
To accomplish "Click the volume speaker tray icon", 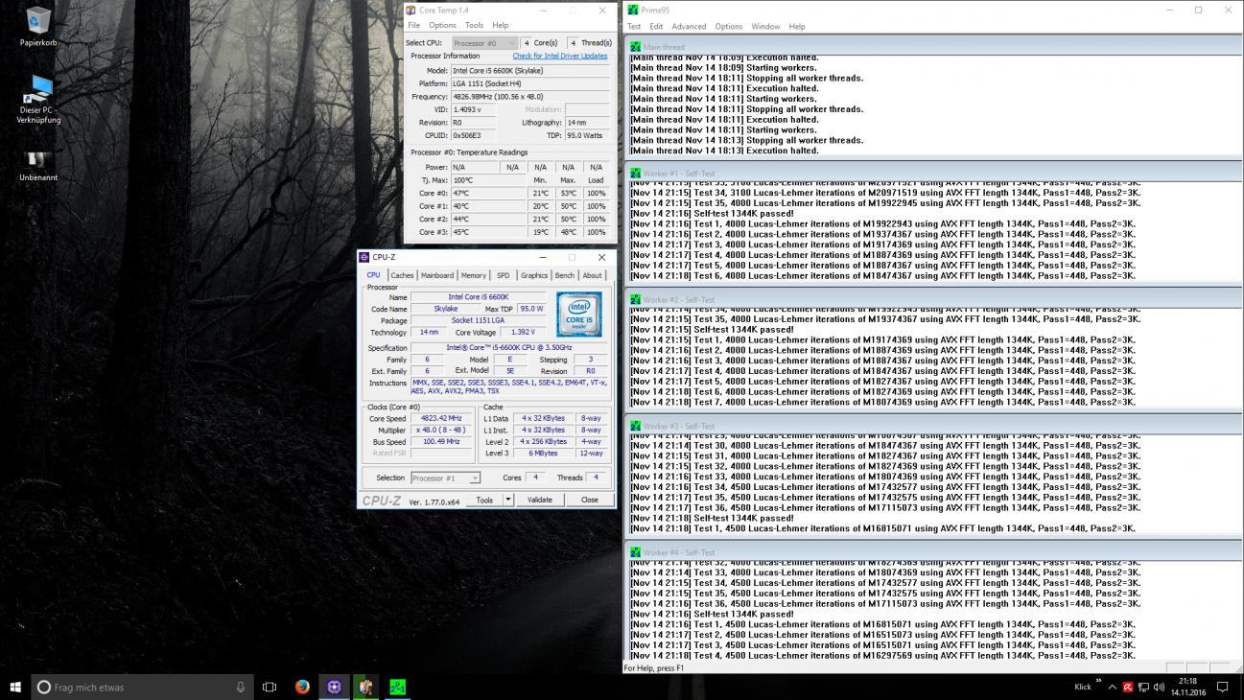I will point(1160,687).
